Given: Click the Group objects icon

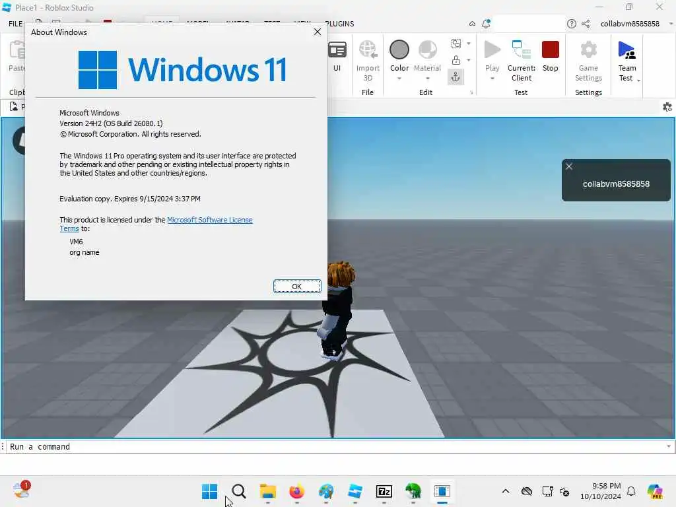Looking at the screenshot, I should click(x=456, y=44).
